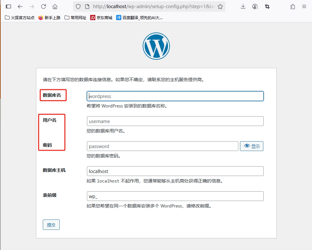Open the downloads panel

[243, 6]
